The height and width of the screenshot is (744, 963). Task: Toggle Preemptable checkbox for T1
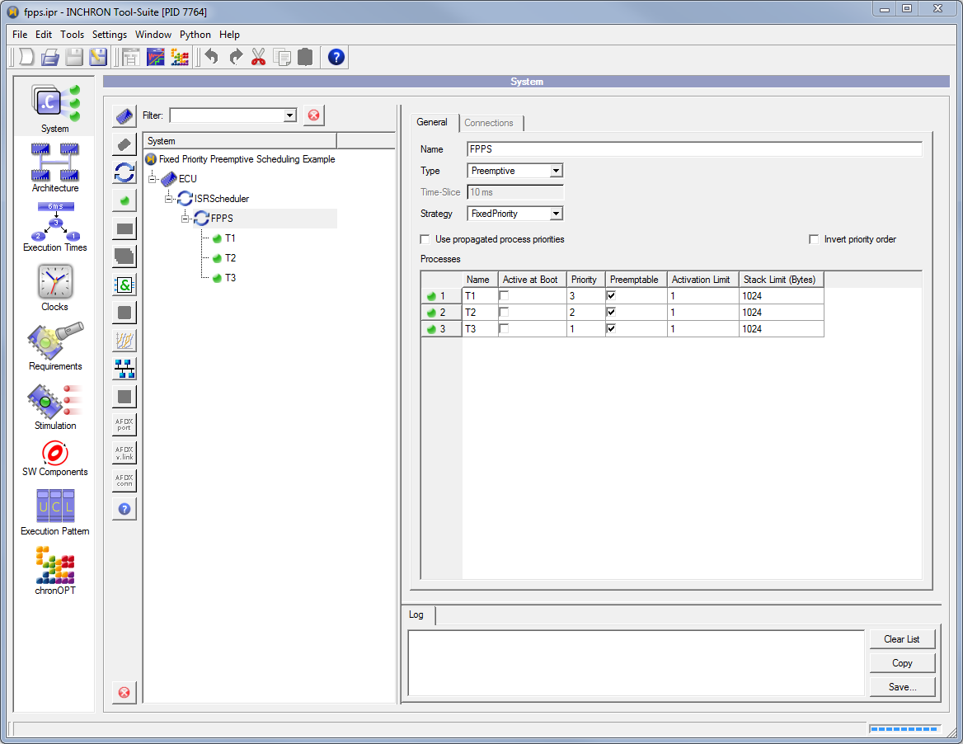(x=611, y=295)
